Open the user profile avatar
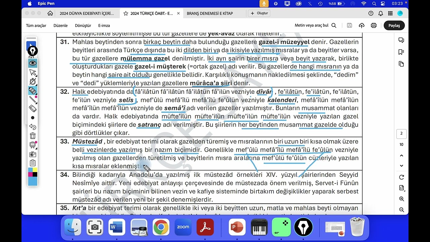Screen dimensions: 430x242 coord(400,13)
